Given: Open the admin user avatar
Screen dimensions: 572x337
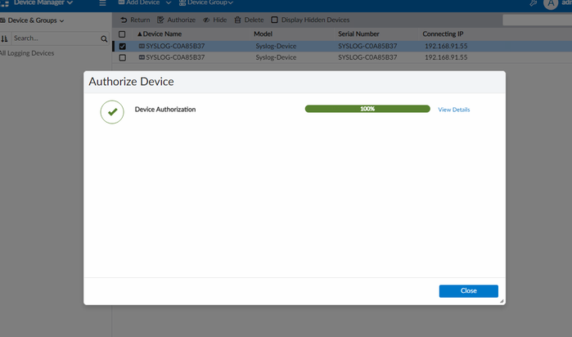Looking at the screenshot, I should (550, 4).
